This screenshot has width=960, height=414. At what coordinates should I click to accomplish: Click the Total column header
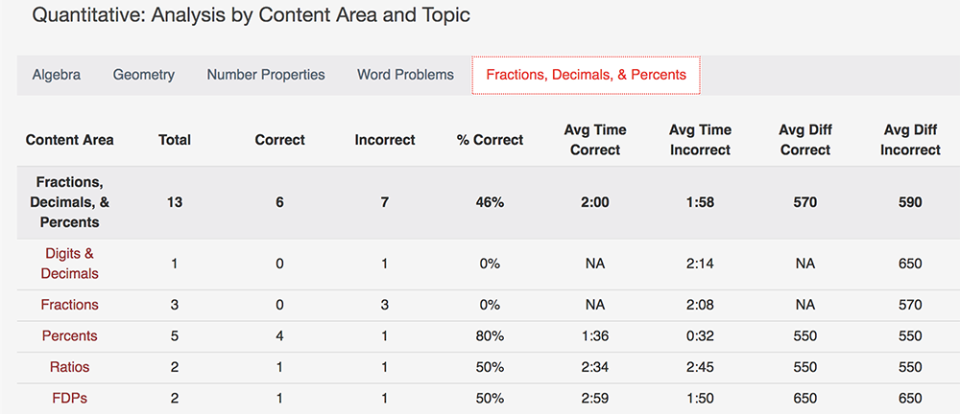(x=175, y=140)
